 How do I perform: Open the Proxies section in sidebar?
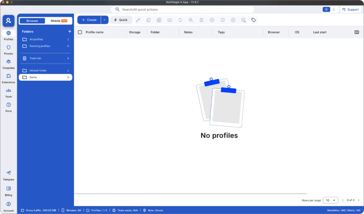click(x=8, y=50)
